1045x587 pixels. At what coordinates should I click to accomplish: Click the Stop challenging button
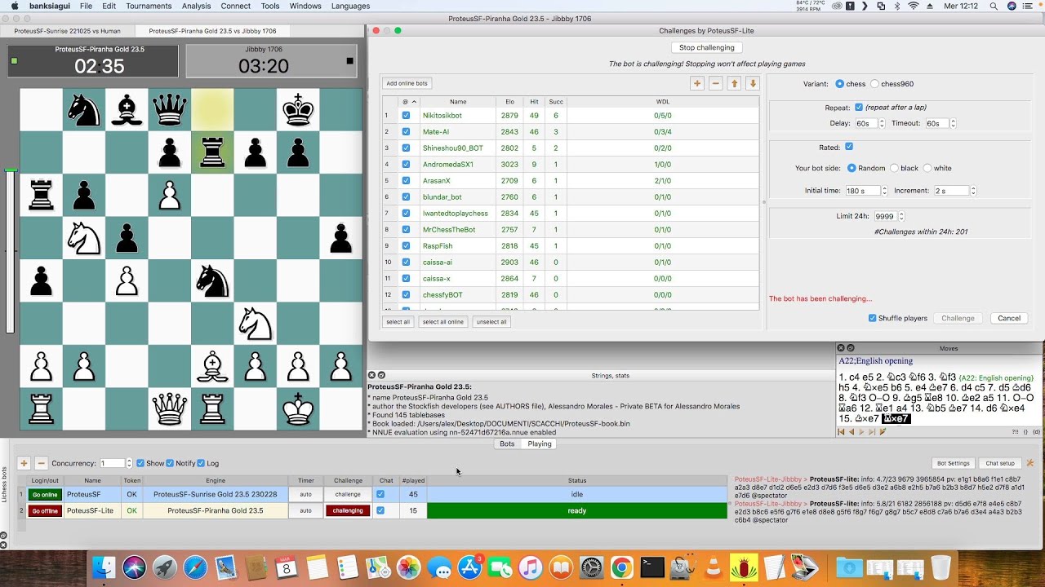tap(707, 47)
